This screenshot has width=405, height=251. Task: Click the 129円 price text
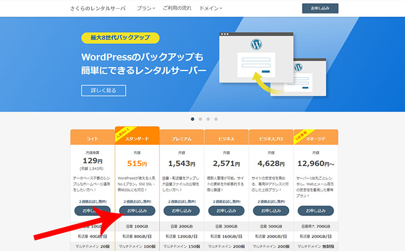click(92, 161)
